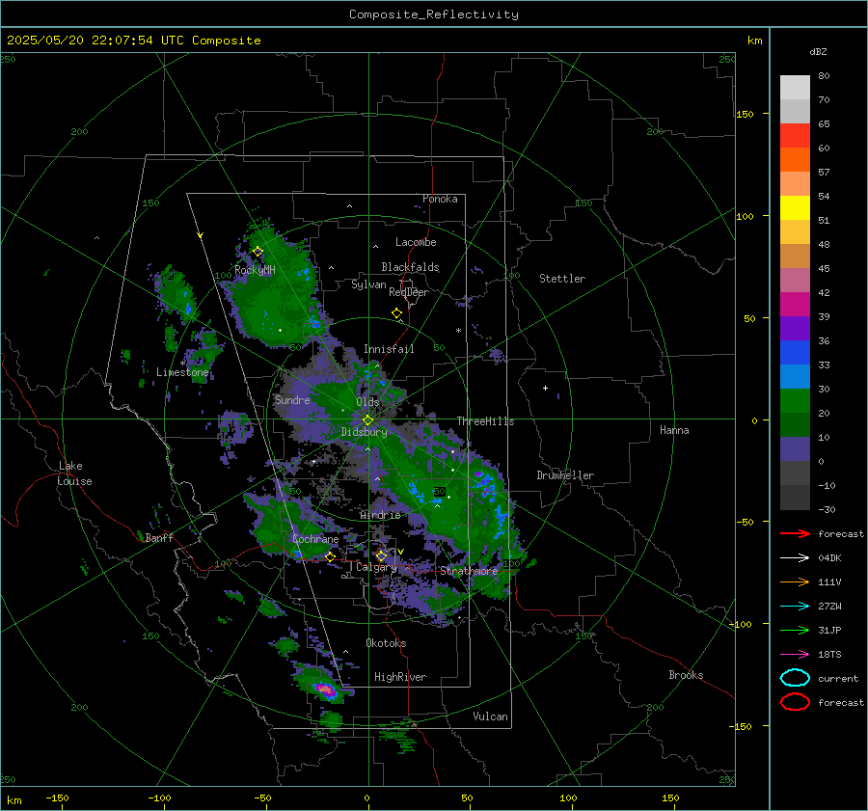Click the Hanna label
Image resolution: width=868 pixels, height=811 pixels.
click(674, 430)
